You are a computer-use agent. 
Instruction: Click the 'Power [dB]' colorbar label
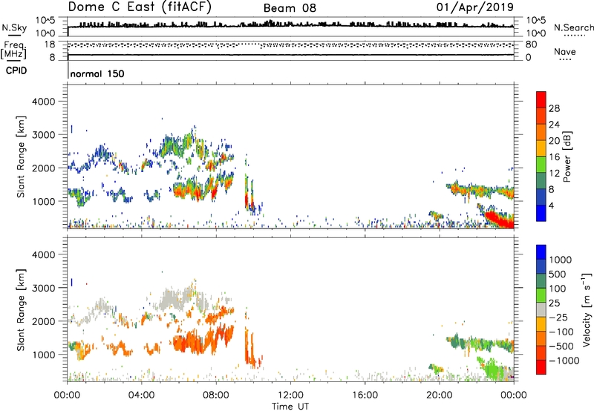[567, 157]
